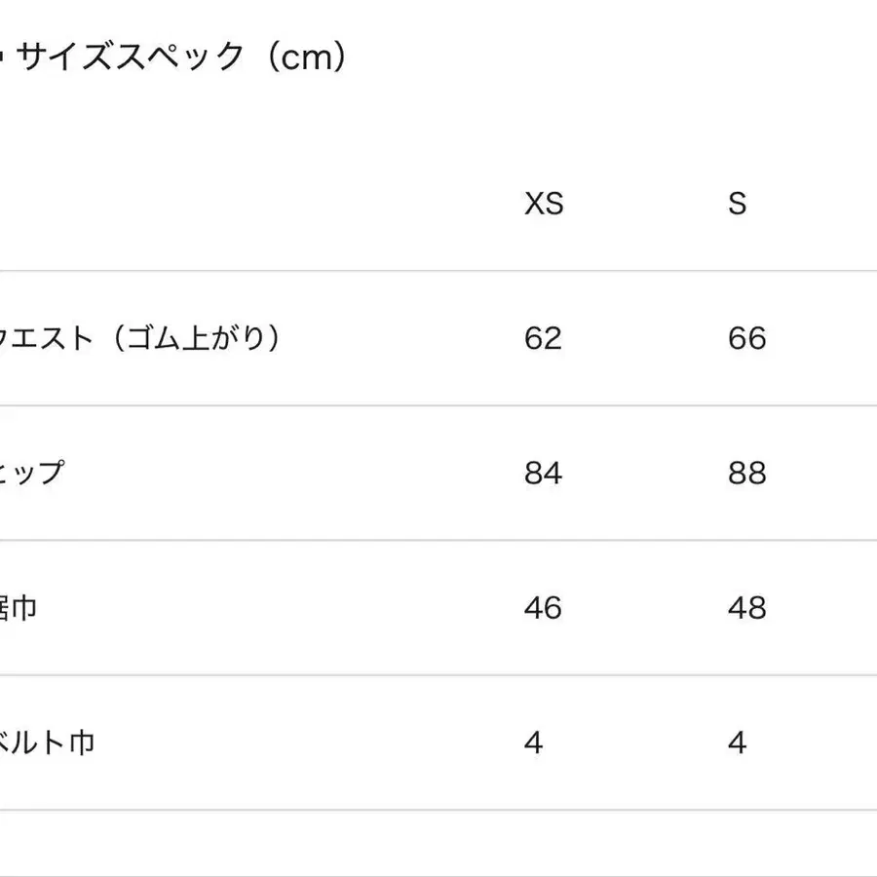This screenshot has width=877, height=877.
Task: Select the XS column header
Action: coord(544,204)
